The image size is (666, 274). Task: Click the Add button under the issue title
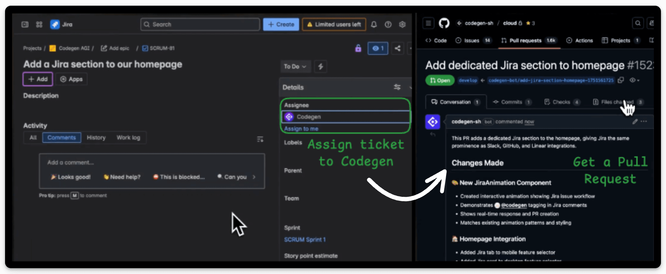pos(38,79)
